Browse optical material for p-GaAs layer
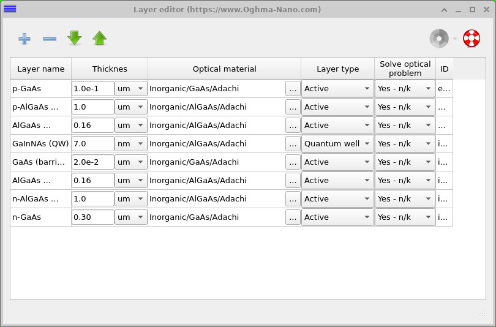496x327 pixels. pyautogui.click(x=293, y=89)
